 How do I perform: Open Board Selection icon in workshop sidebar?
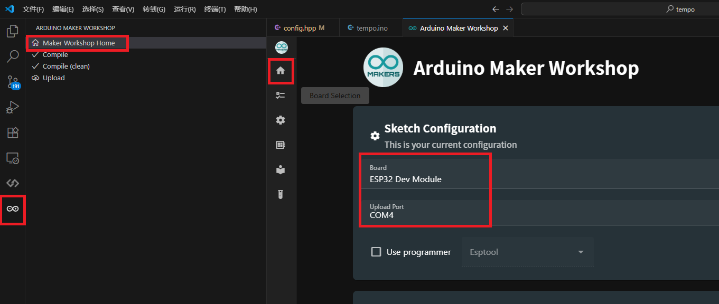281,96
